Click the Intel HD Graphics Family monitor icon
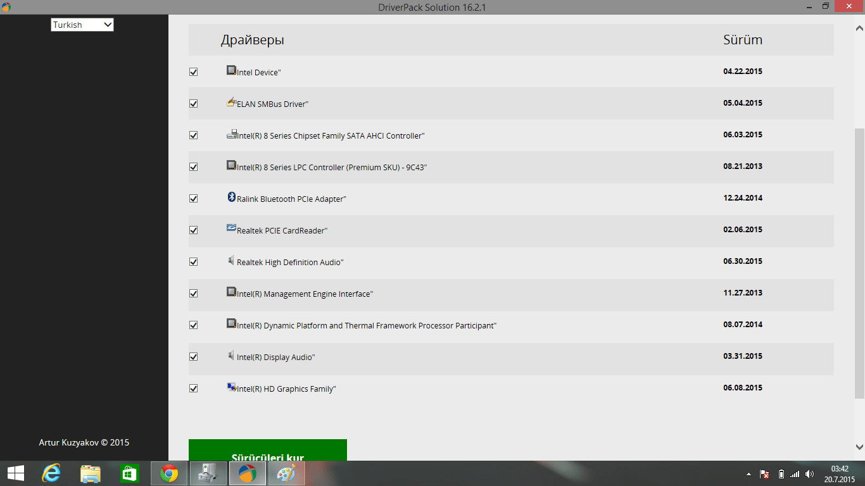This screenshot has height=486, width=865. click(x=231, y=387)
